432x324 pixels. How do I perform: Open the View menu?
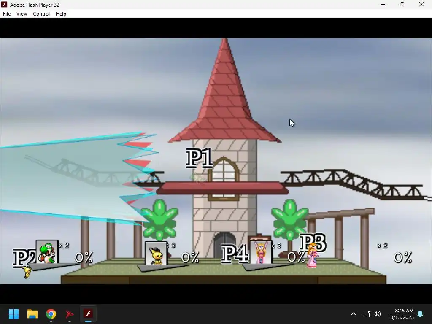click(x=22, y=14)
